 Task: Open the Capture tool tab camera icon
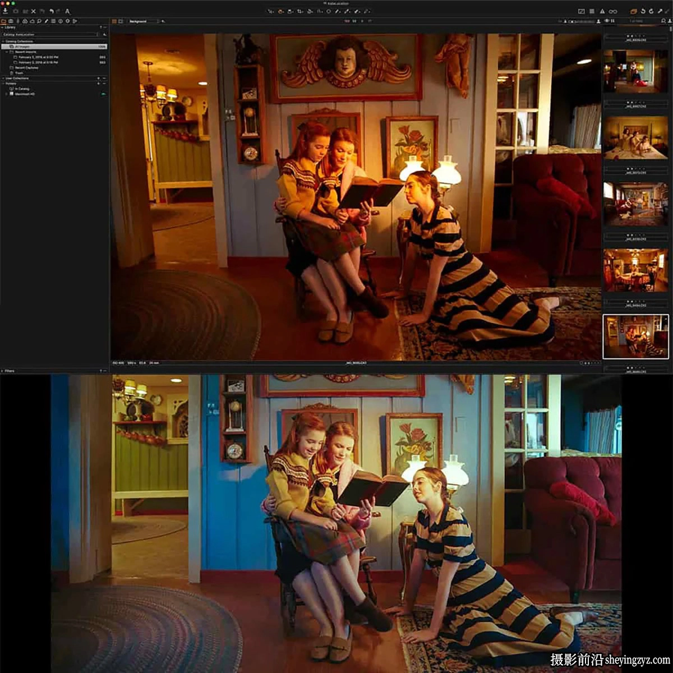(x=11, y=21)
